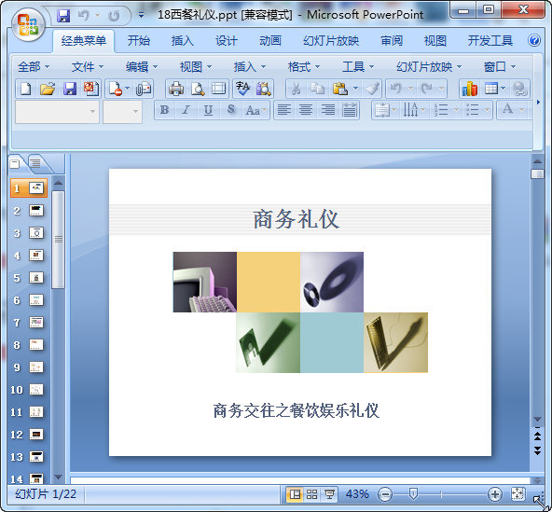Click the publish slides icon beside Save
The height and width of the screenshot is (512, 552).
90,89
